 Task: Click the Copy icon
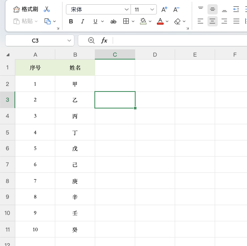[x=48, y=21]
